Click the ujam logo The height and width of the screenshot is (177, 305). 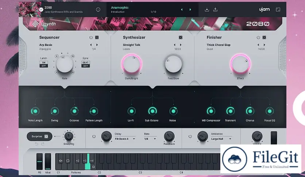point(265,10)
